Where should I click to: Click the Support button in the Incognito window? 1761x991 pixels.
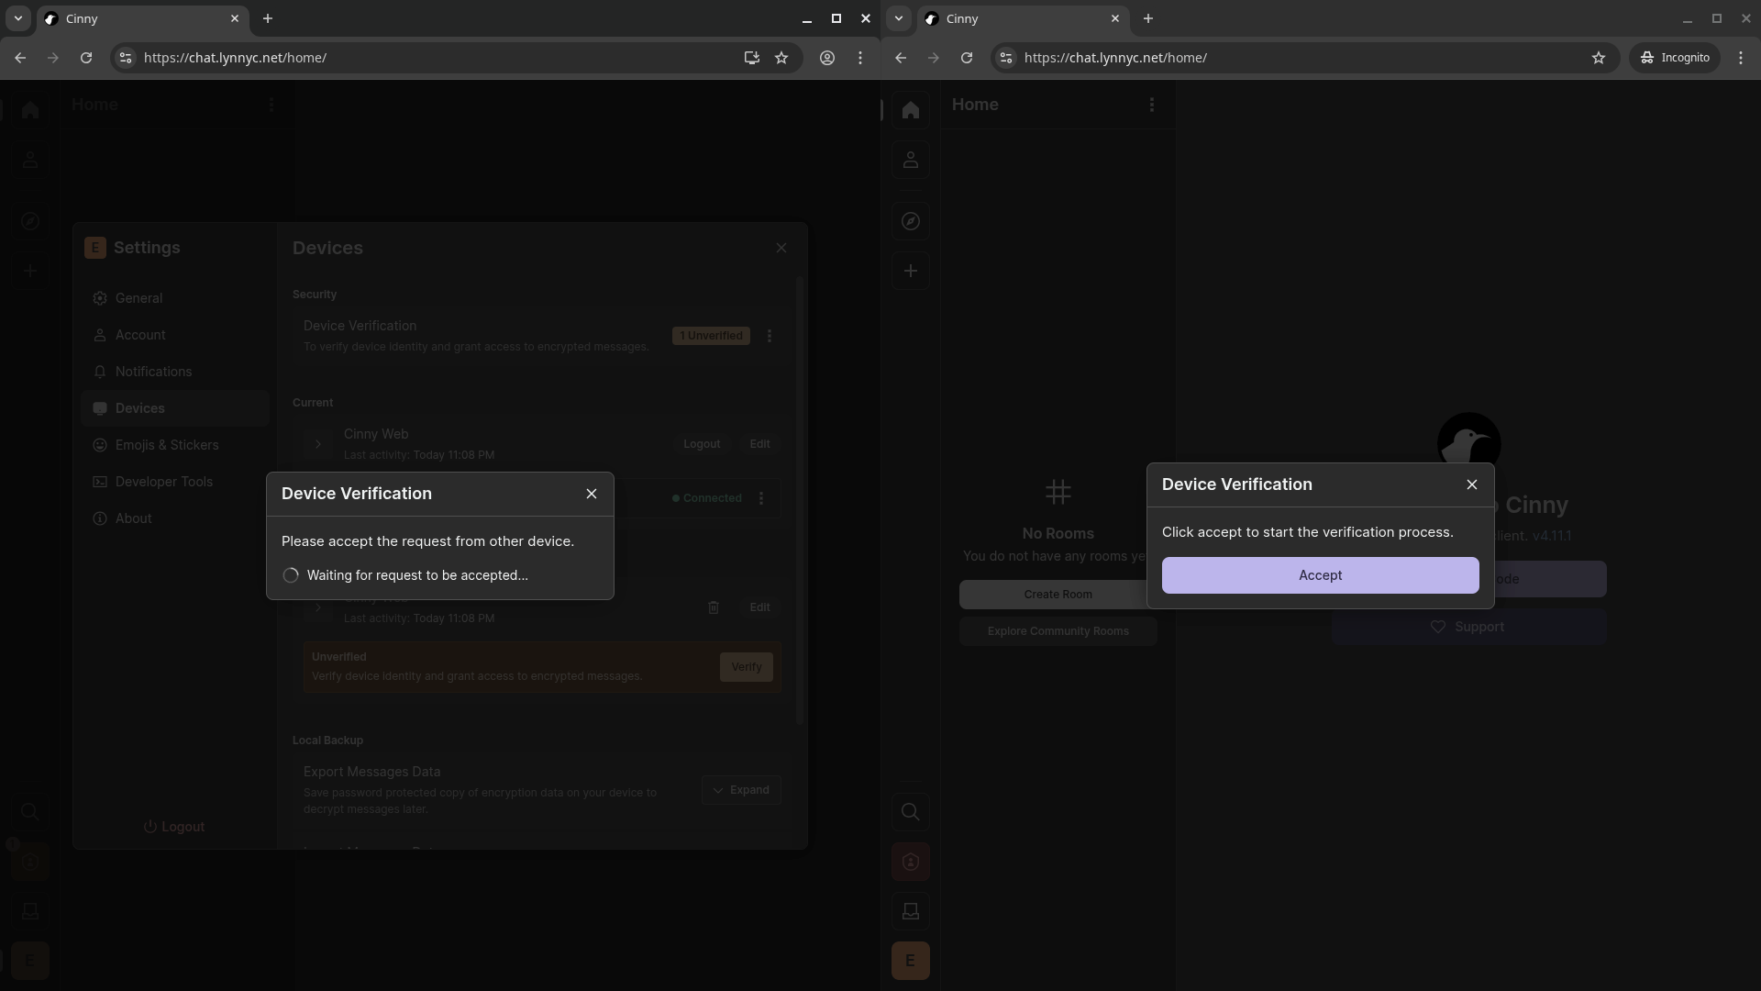click(x=1468, y=627)
